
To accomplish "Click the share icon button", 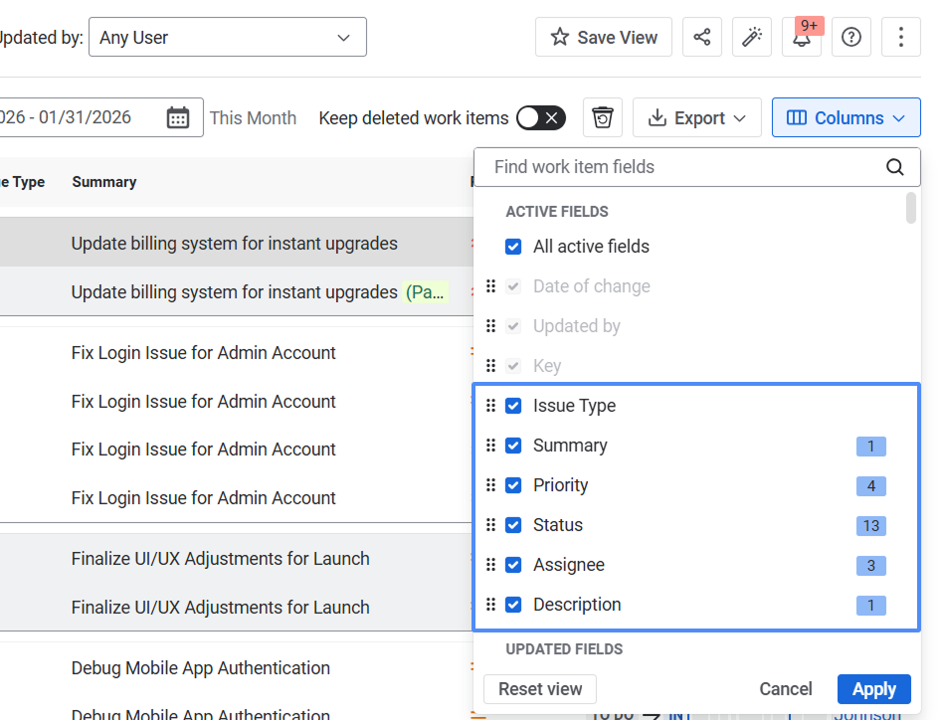I will coord(702,38).
